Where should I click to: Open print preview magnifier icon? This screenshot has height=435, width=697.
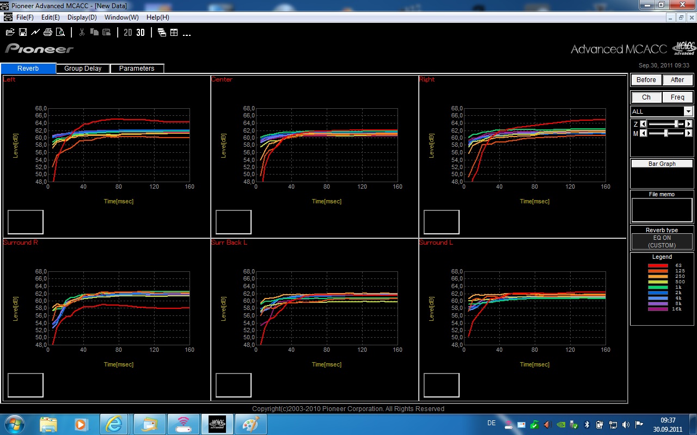(60, 33)
